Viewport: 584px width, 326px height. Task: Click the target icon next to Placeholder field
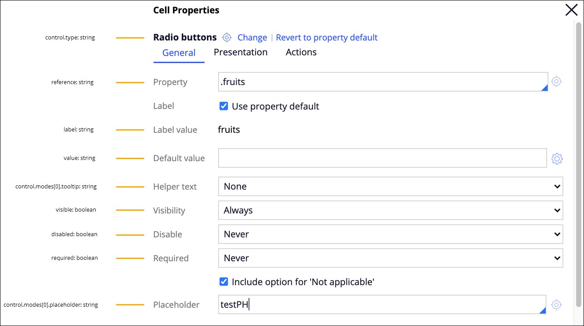pos(556,305)
